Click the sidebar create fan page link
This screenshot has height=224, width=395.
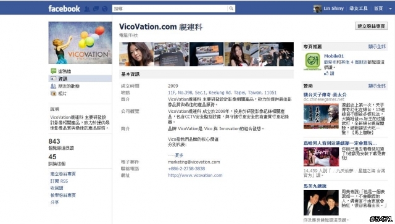[x=63, y=174]
